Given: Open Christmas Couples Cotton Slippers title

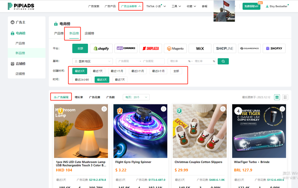Looking at the screenshot, I should [198, 162].
